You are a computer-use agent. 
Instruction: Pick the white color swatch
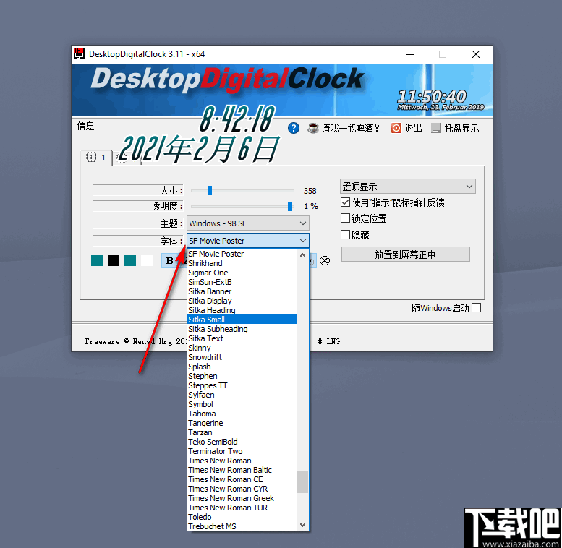(147, 260)
